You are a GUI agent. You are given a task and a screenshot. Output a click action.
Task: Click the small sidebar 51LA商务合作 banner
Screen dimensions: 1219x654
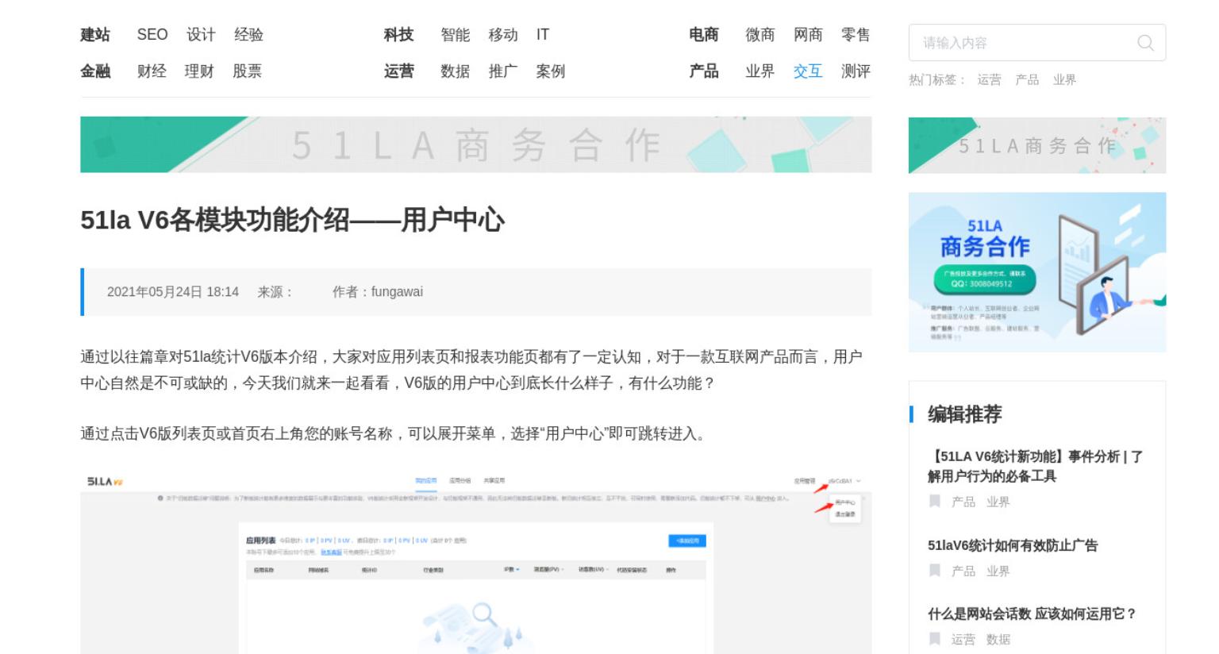(1037, 146)
